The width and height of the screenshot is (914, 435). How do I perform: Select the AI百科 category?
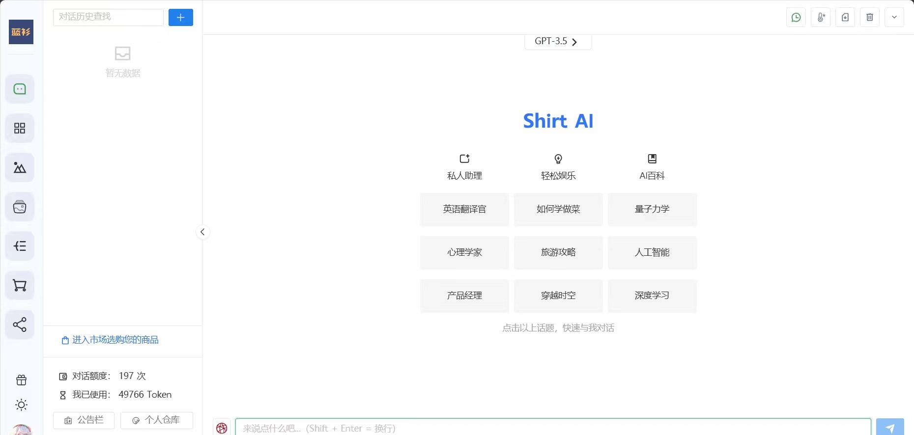tap(652, 167)
